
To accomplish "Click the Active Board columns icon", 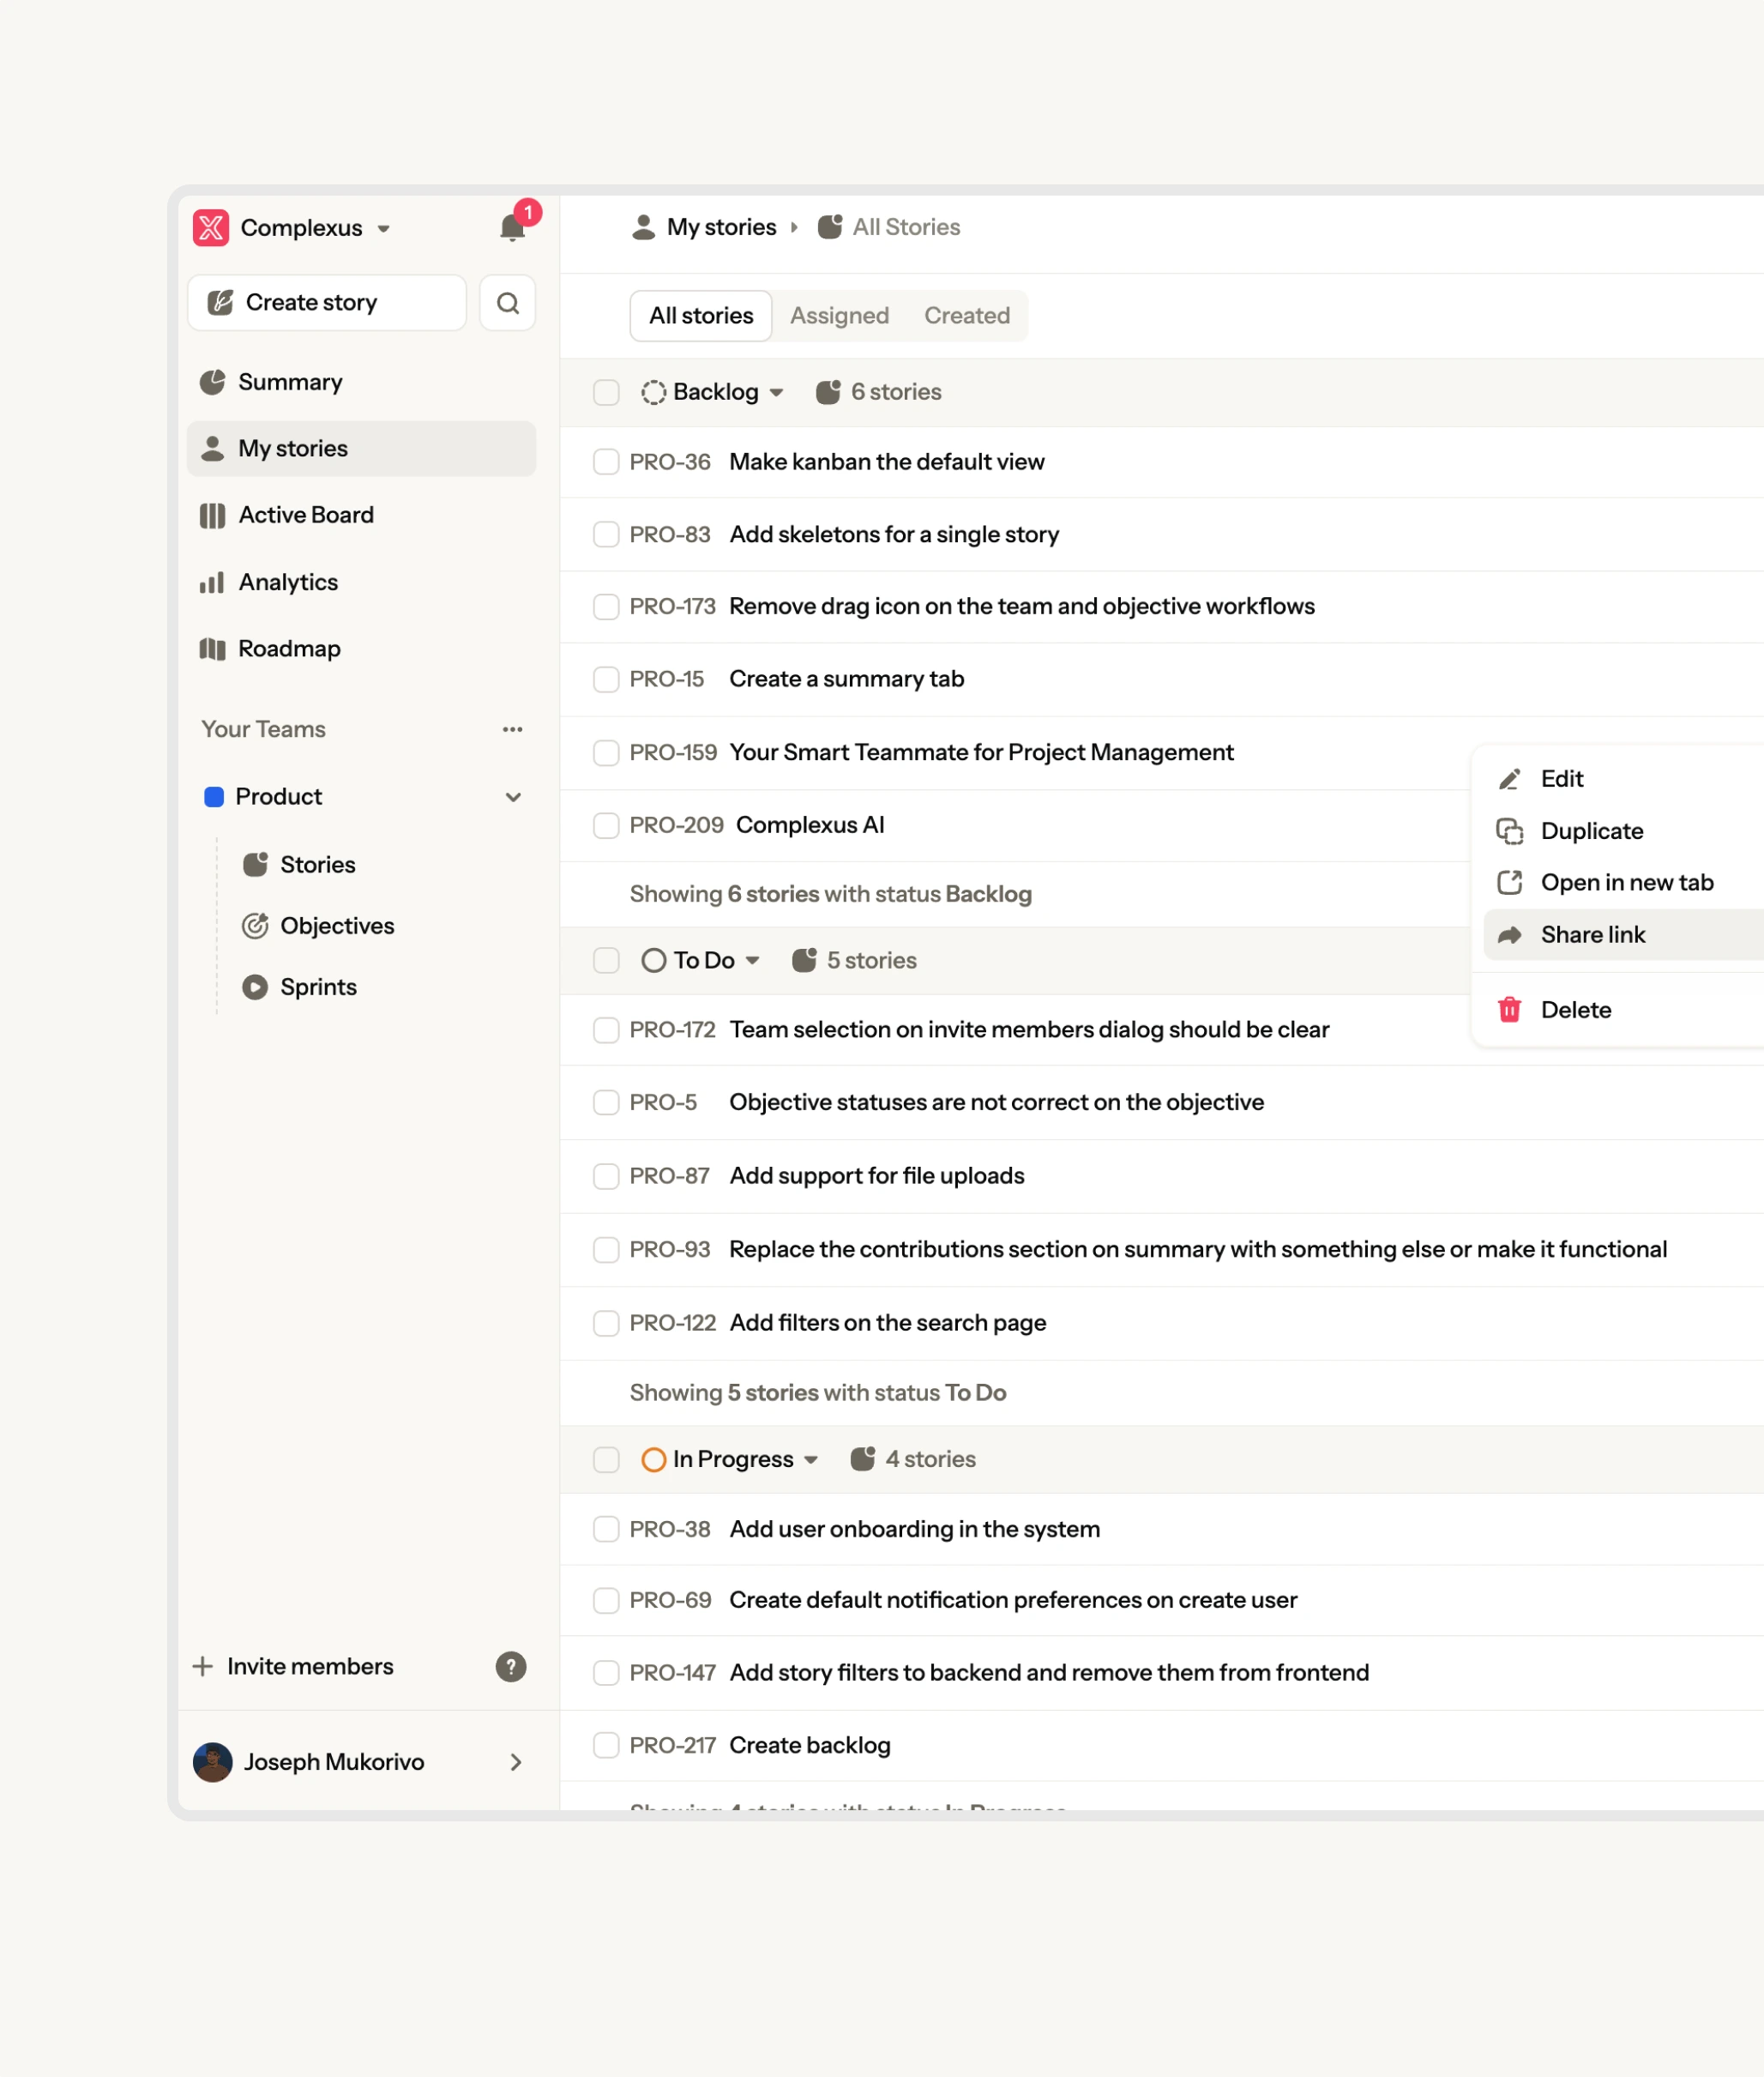I will pos(212,516).
